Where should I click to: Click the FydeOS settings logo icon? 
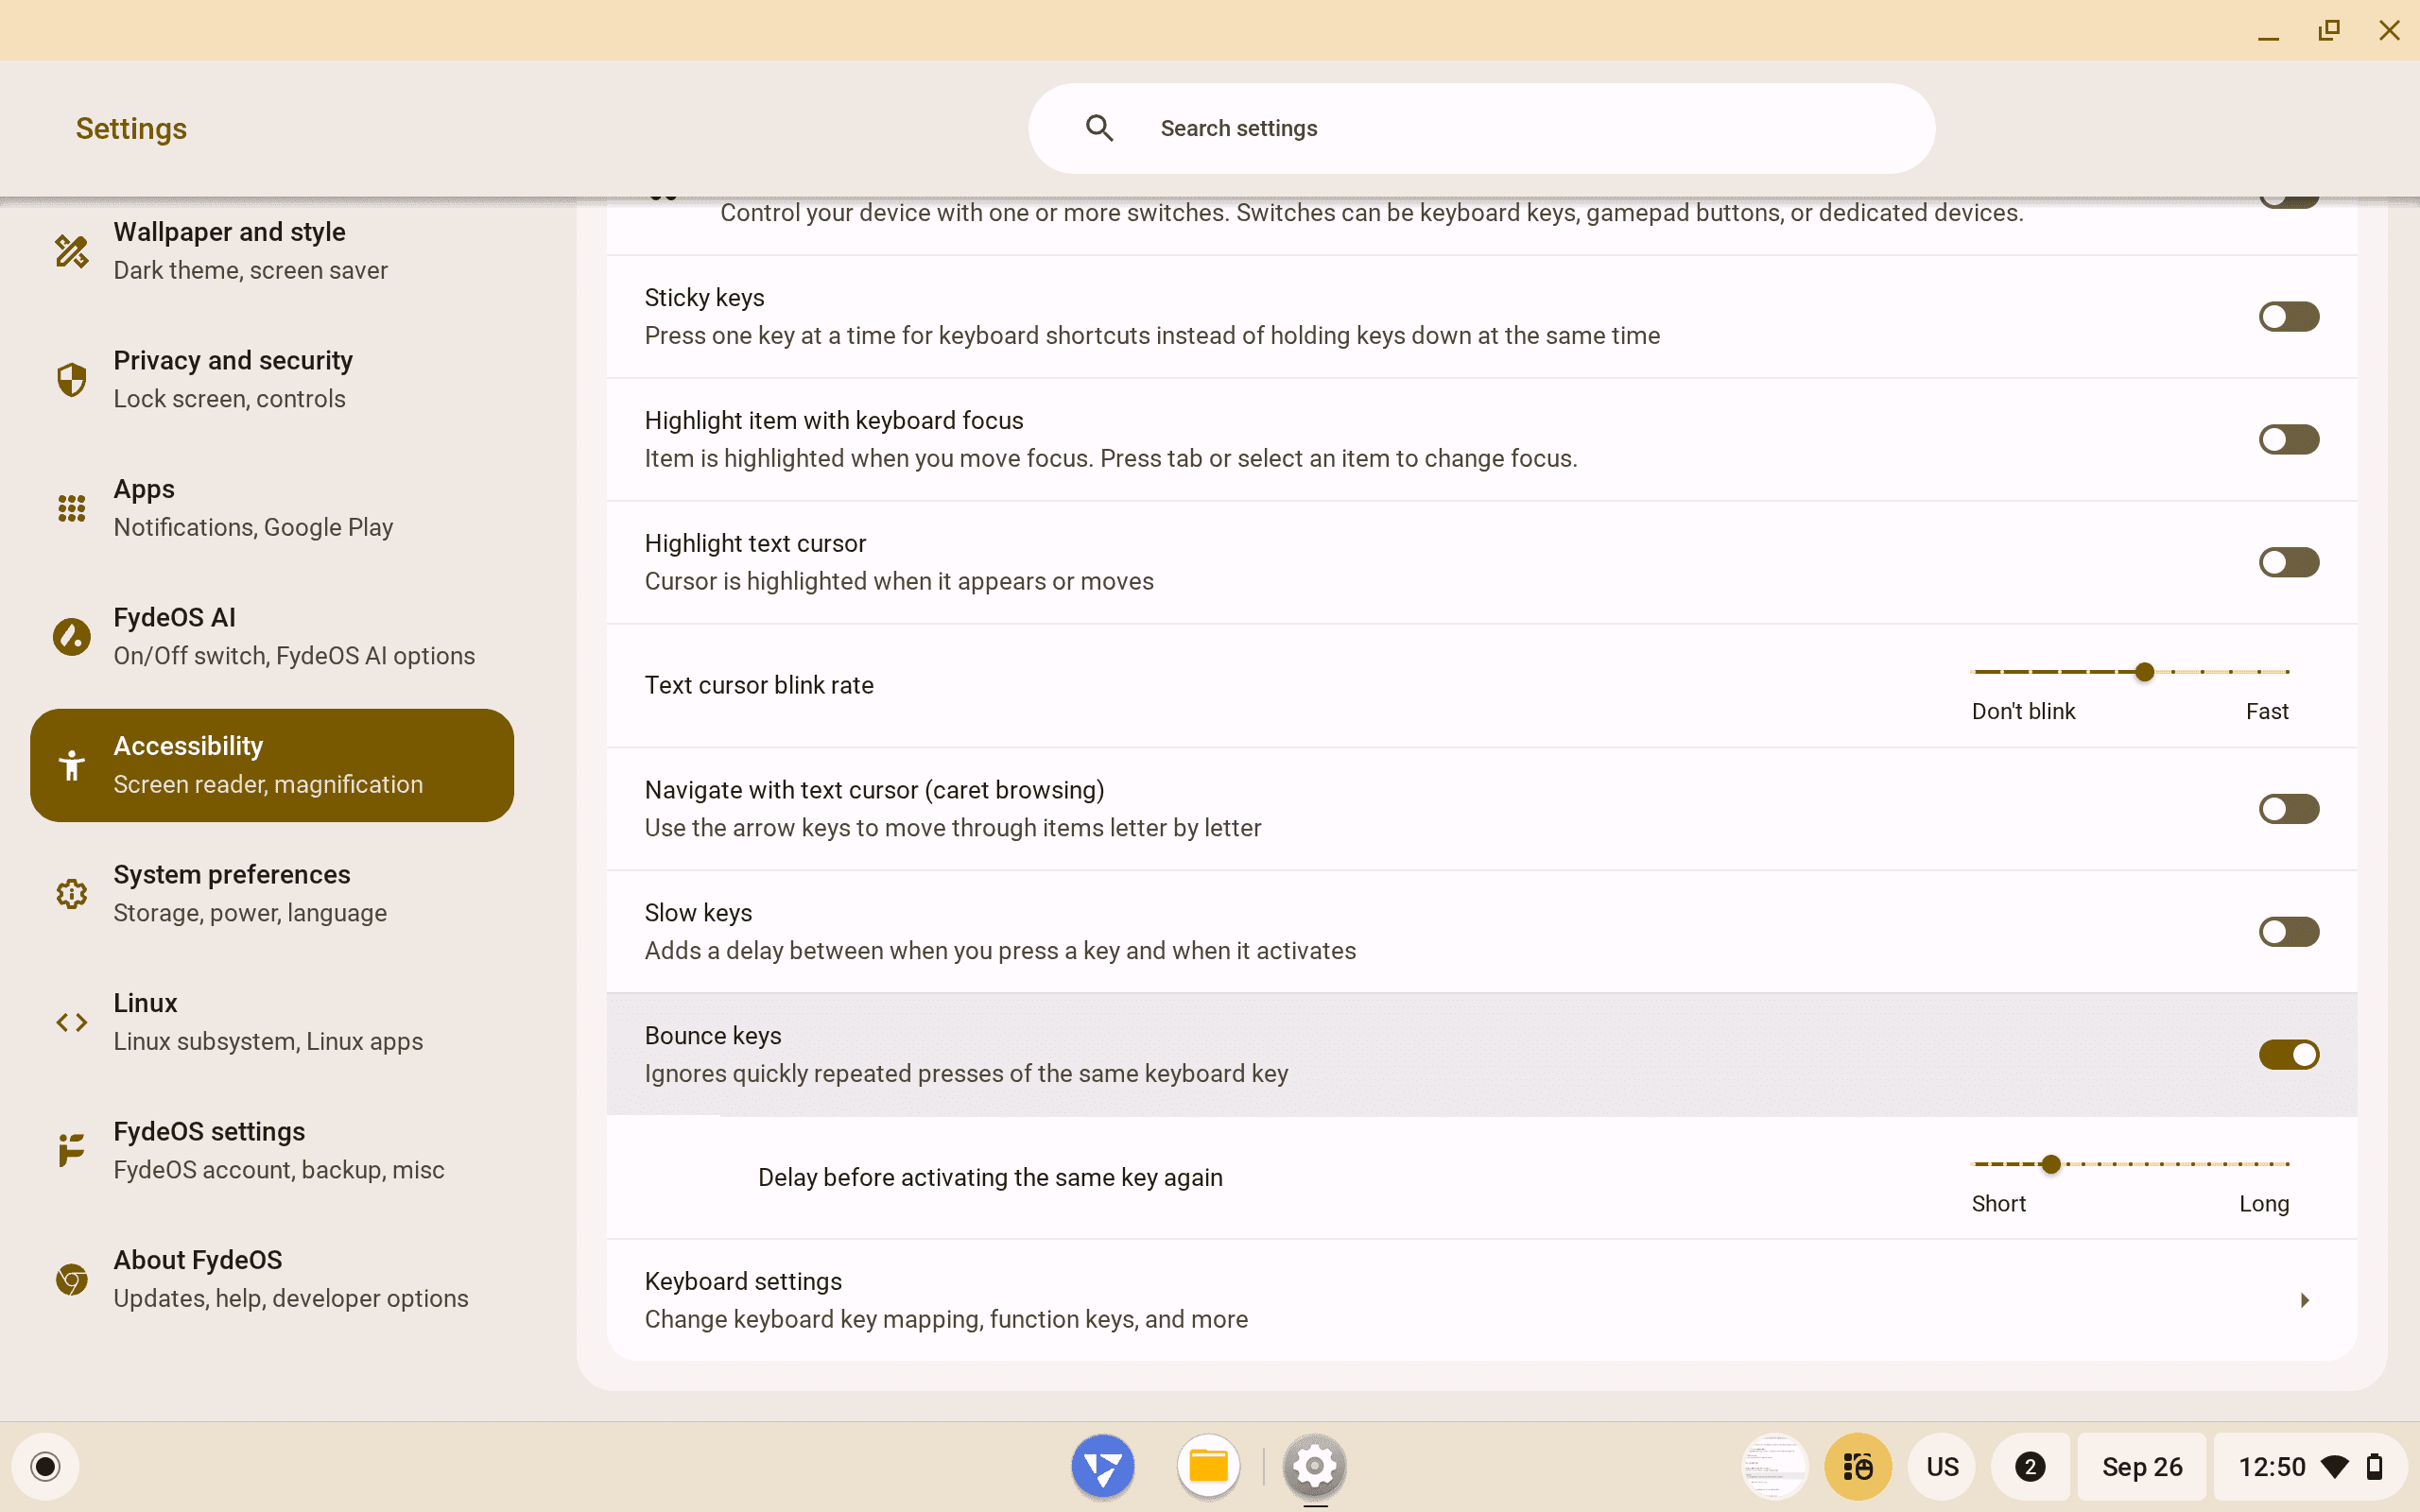[x=71, y=1150]
